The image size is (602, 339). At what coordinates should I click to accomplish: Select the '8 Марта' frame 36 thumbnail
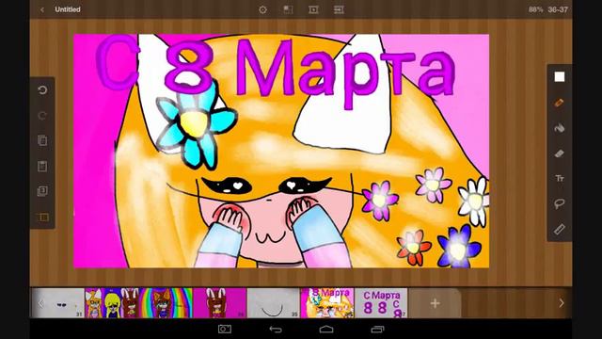pyautogui.click(x=327, y=303)
